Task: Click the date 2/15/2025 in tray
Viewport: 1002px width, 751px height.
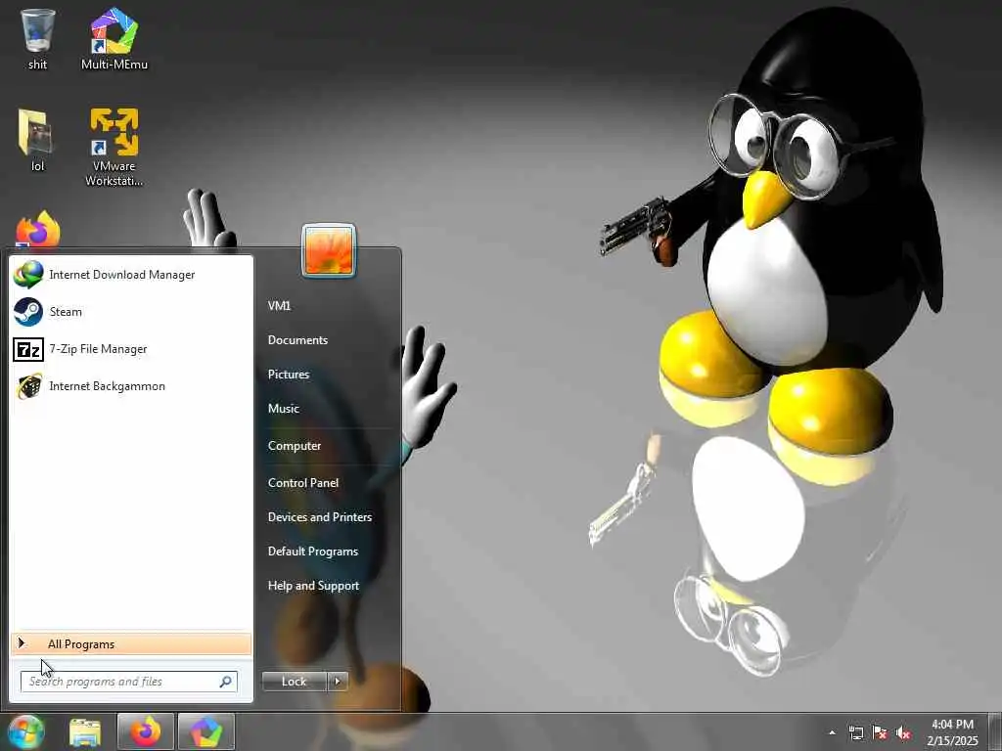Action: (952, 741)
